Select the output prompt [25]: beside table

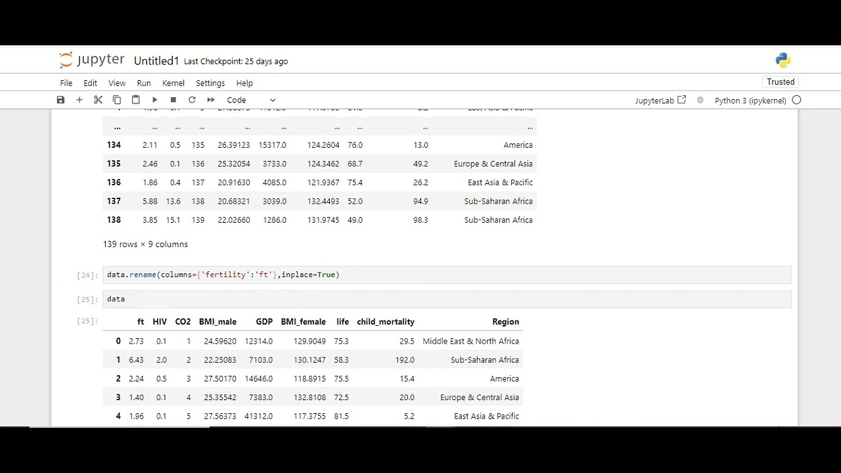(87, 321)
